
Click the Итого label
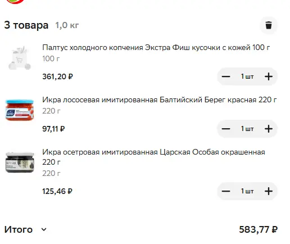[x=19, y=229]
